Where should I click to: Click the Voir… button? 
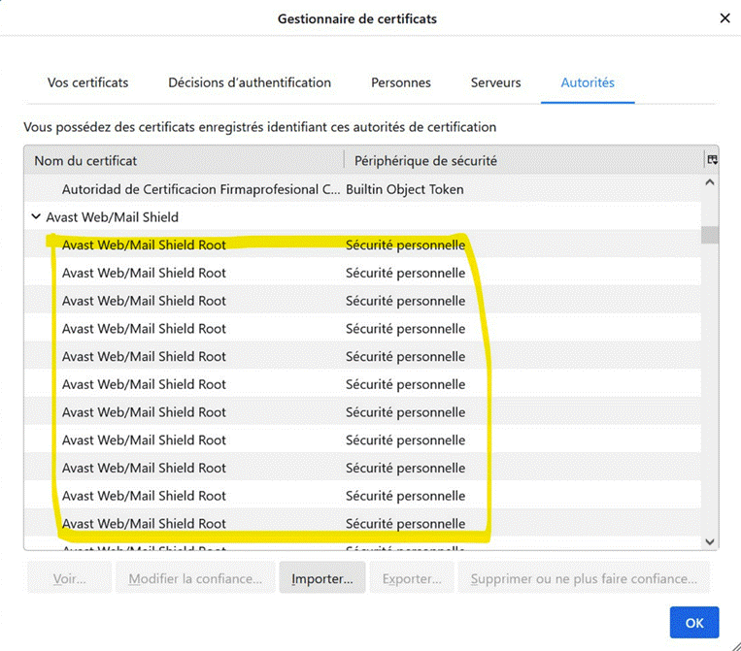[70, 578]
